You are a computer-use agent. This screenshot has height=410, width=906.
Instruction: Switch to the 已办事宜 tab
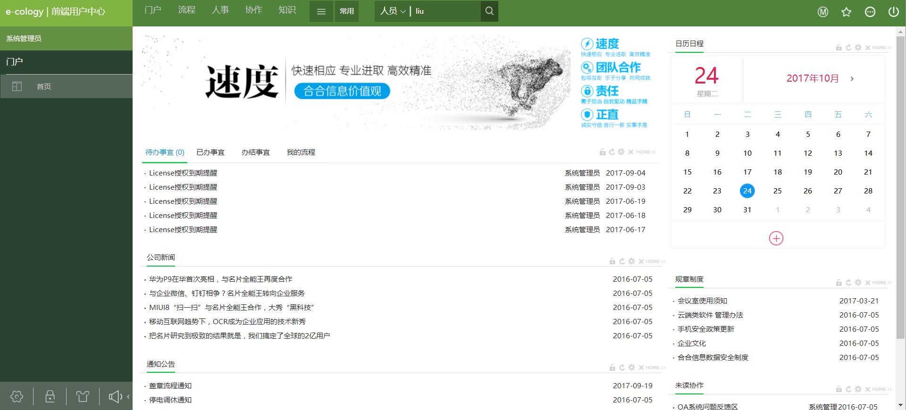[210, 152]
